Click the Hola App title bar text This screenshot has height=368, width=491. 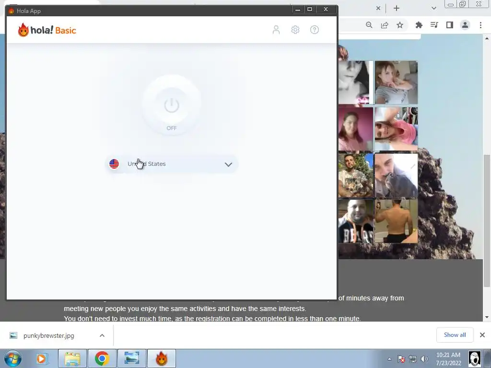point(29,11)
